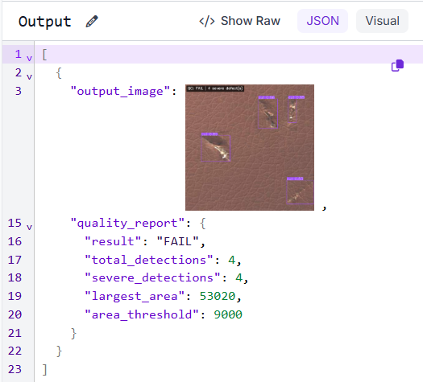Viewport: 423px width, 382px height.
Task: Click line number 23 in gutter
Action: [15, 369]
